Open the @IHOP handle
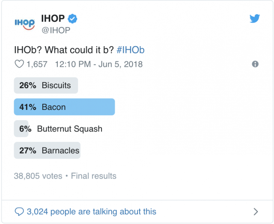 pos(56,30)
